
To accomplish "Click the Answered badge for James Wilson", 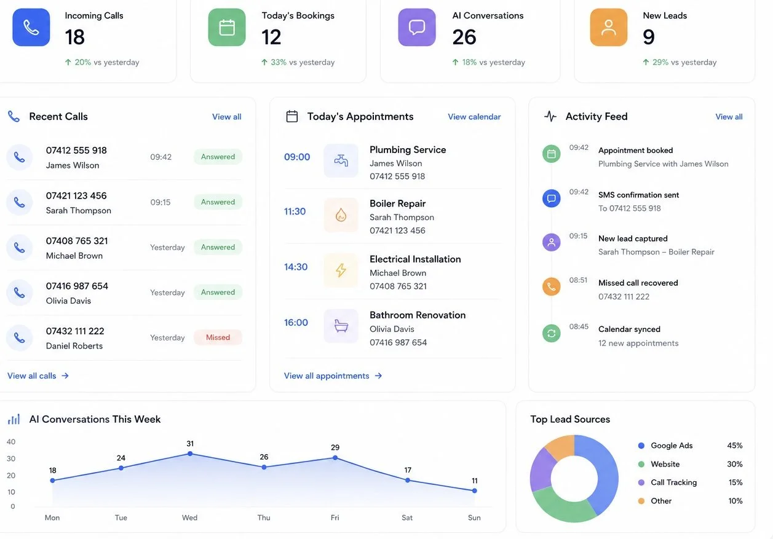I will (218, 157).
